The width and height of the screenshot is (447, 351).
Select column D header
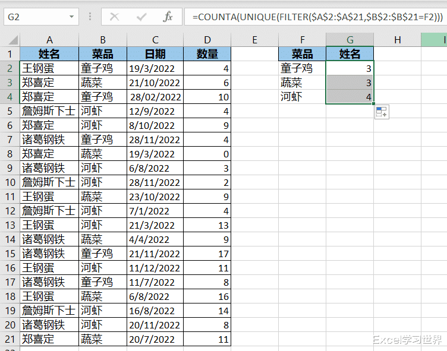(207, 40)
